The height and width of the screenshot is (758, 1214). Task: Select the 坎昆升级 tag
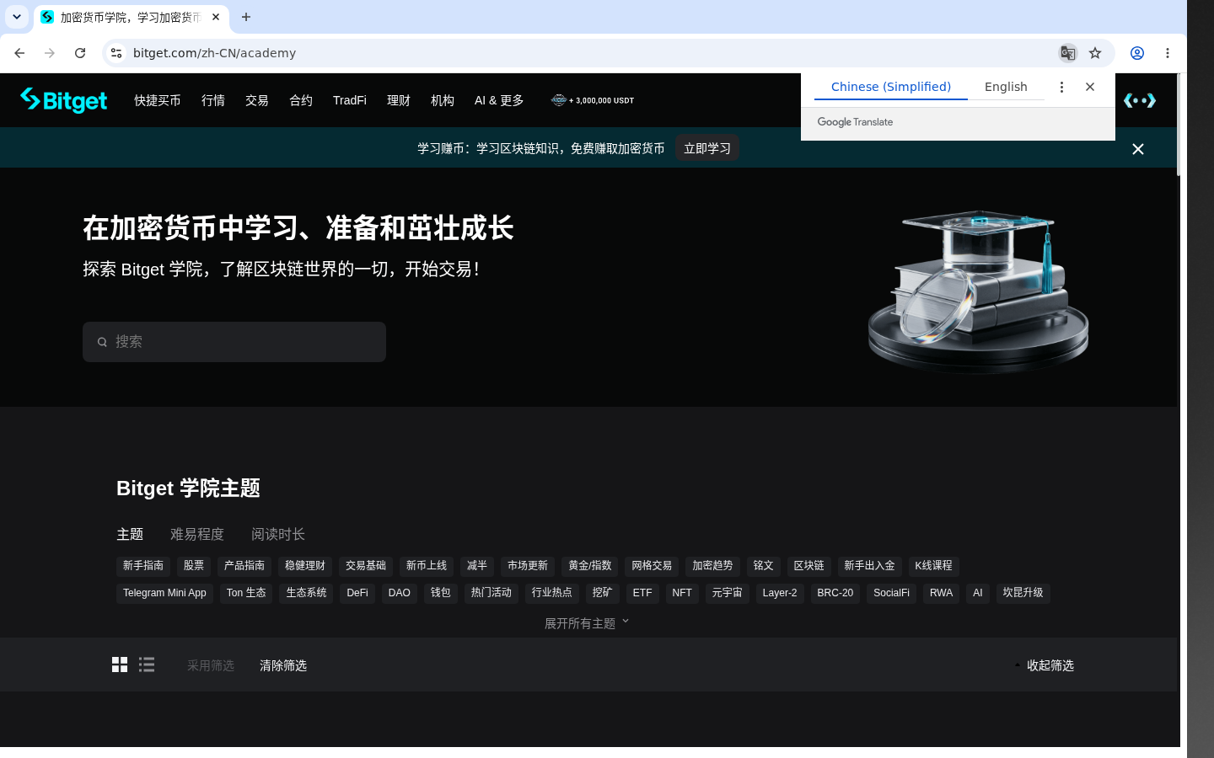tap(1023, 593)
